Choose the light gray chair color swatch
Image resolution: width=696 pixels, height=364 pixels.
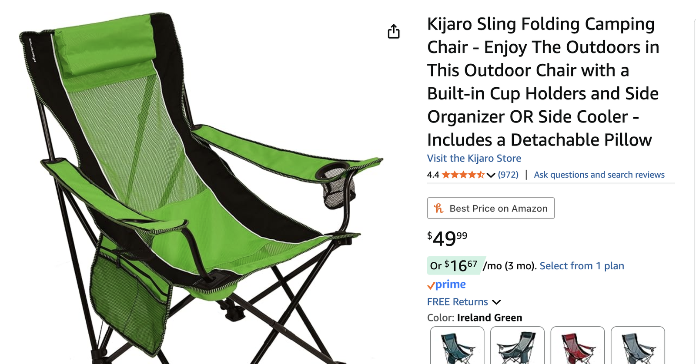pos(638,346)
